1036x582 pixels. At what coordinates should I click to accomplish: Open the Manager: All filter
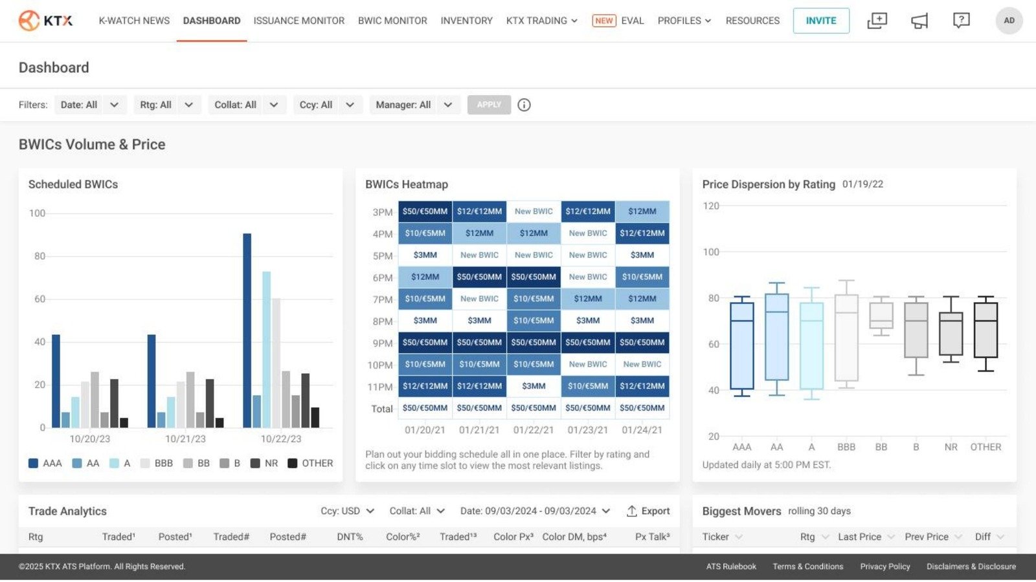(x=414, y=105)
